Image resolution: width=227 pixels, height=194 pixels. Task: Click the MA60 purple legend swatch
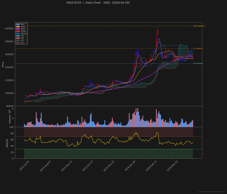pos(18,29)
